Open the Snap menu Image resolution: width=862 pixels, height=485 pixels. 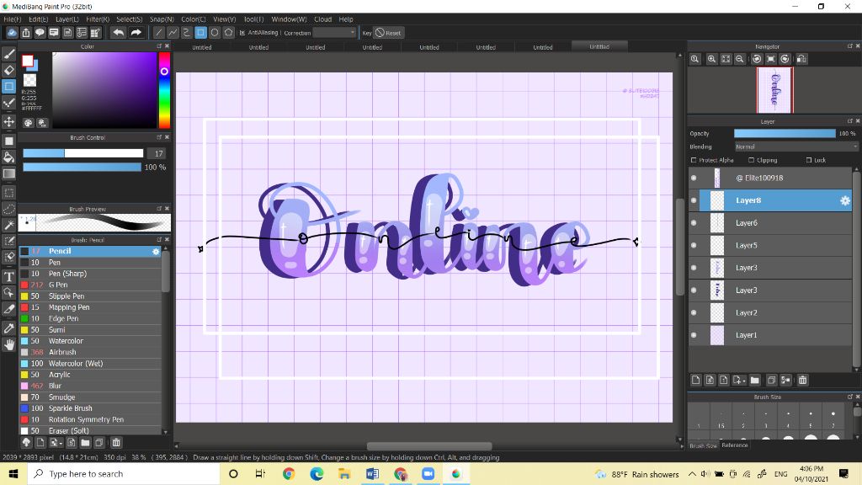coord(162,19)
